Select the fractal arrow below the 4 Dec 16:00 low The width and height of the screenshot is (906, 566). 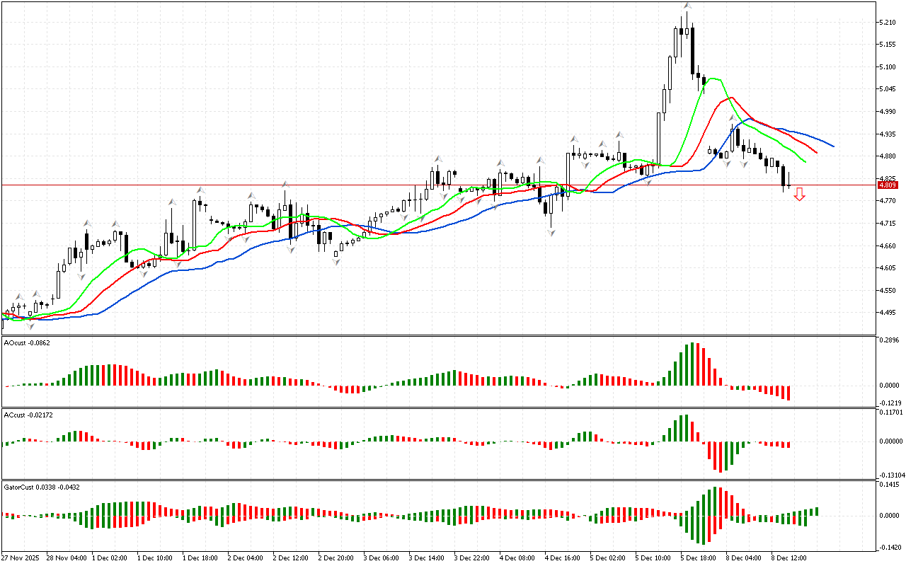[551, 232]
